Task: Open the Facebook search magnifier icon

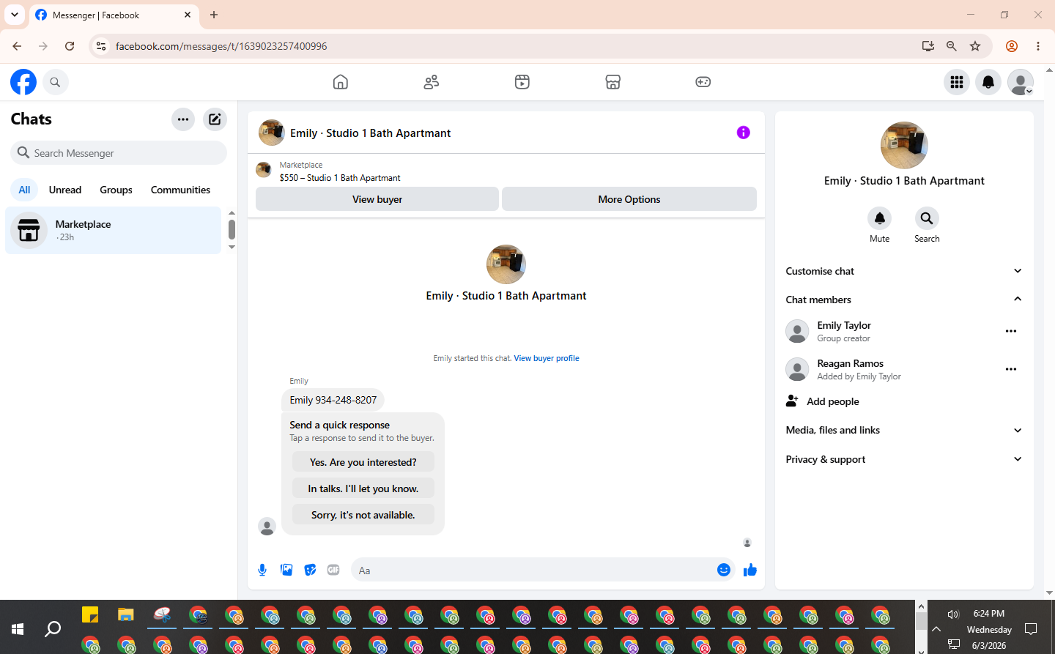Action: pyautogui.click(x=55, y=82)
